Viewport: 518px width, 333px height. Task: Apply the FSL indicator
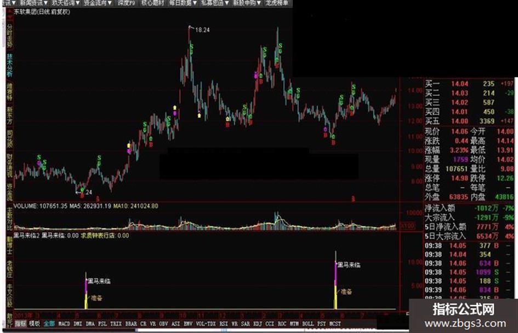[103, 324]
